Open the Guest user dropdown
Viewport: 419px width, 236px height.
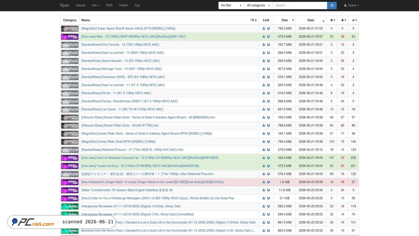tap(352, 5)
